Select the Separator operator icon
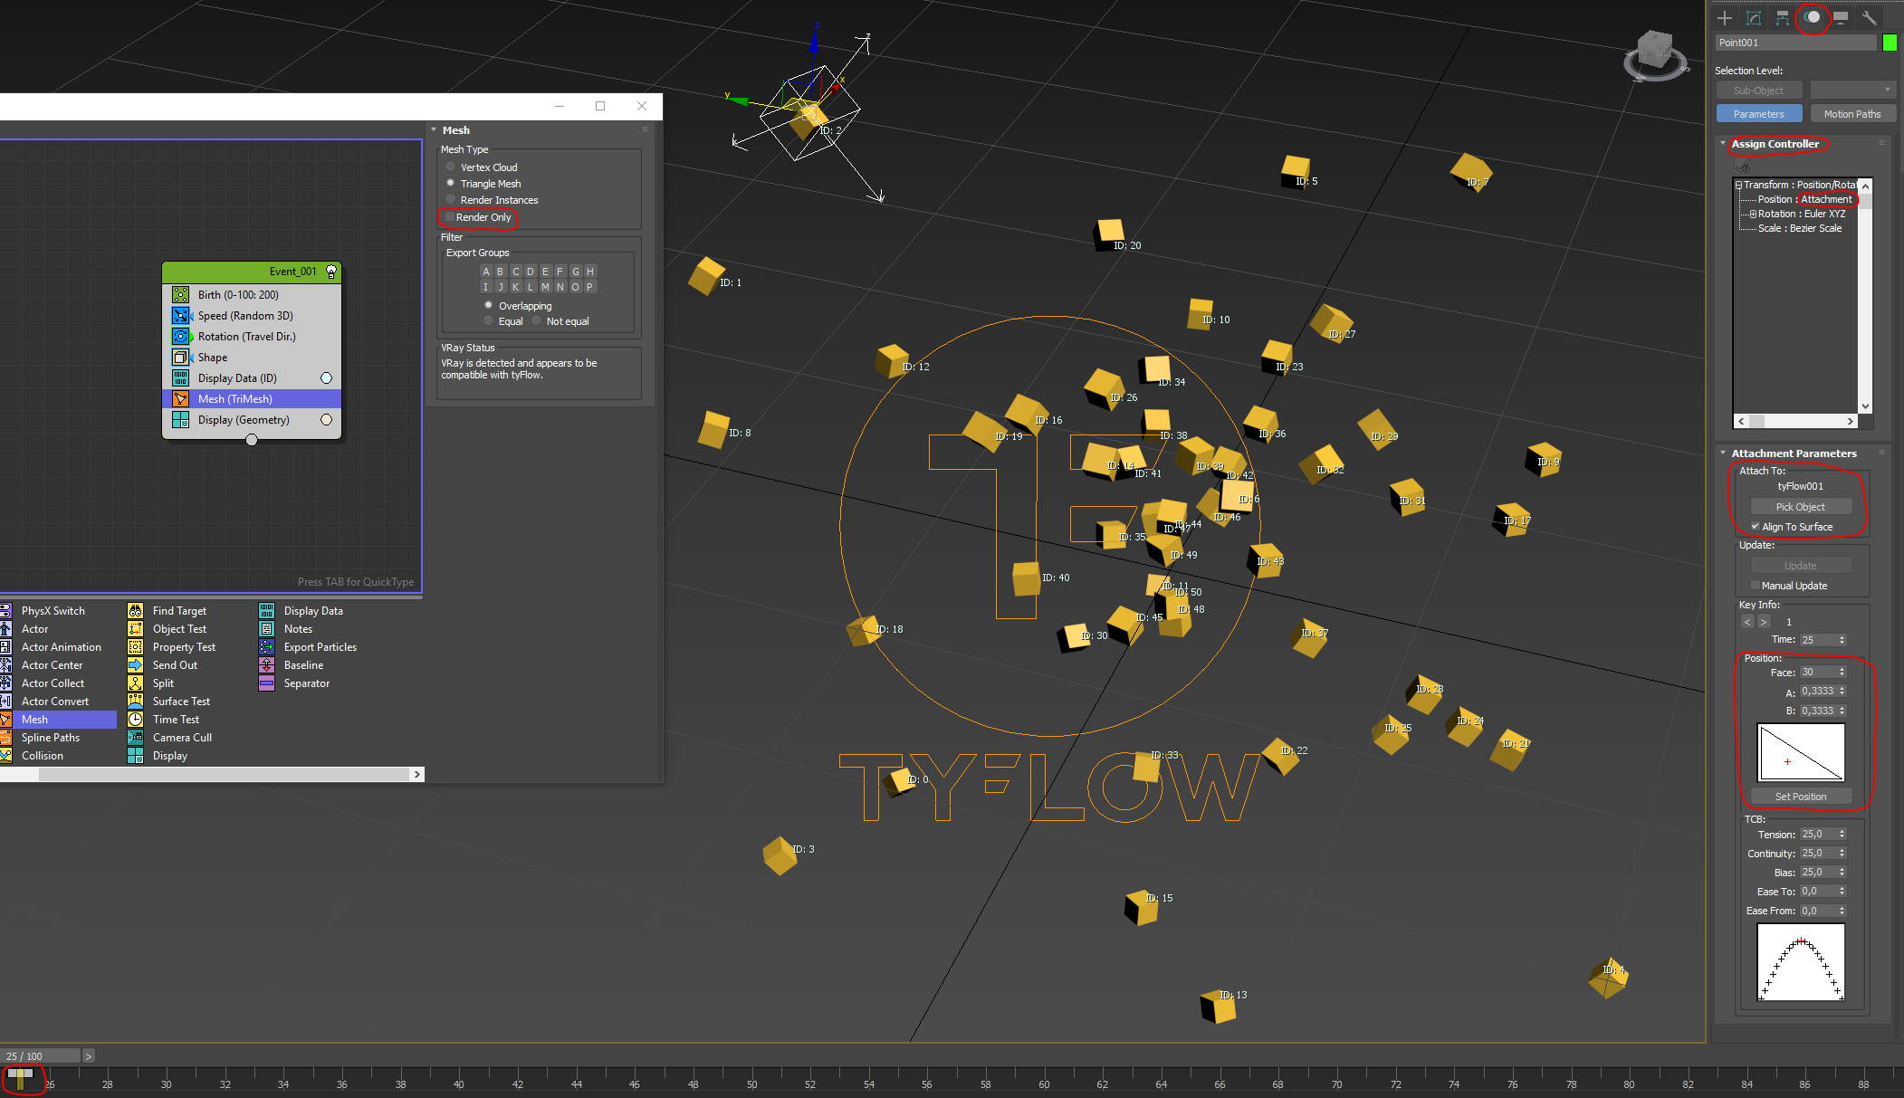 pyautogui.click(x=266, y=683)
